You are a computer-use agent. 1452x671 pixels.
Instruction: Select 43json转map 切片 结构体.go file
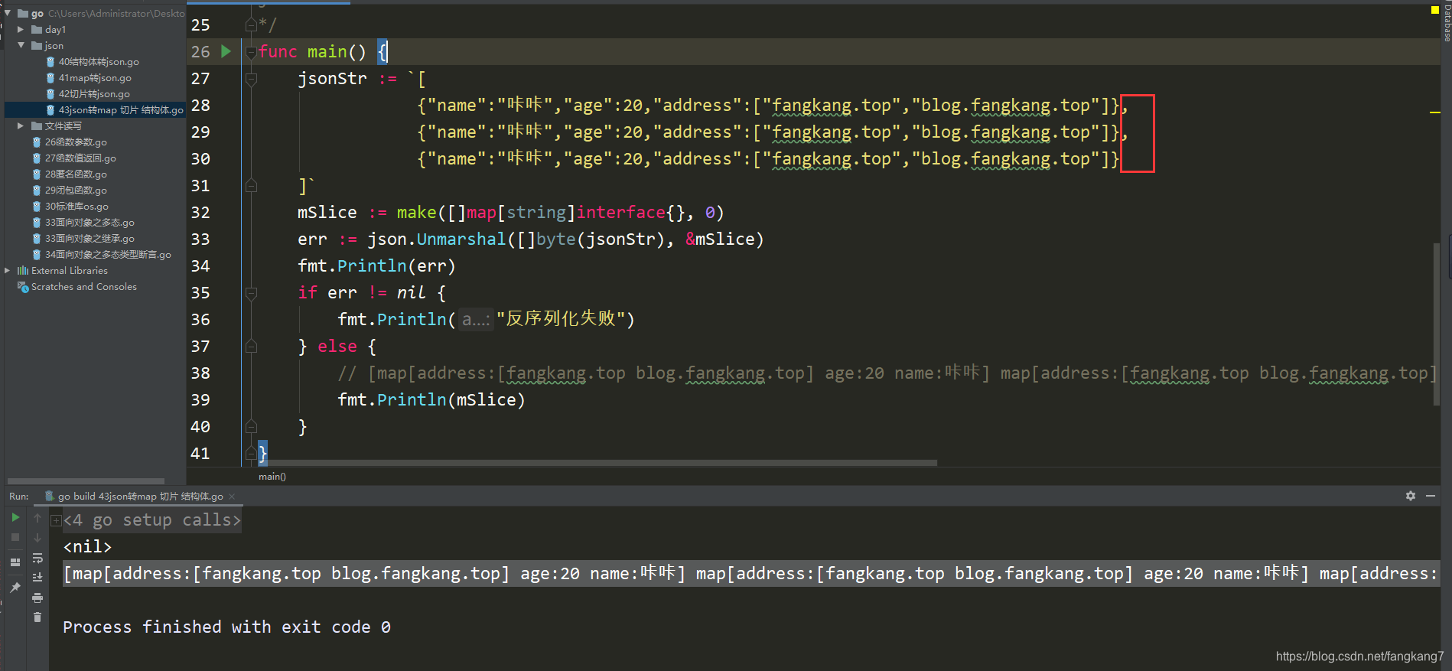[x=121, y=109]
